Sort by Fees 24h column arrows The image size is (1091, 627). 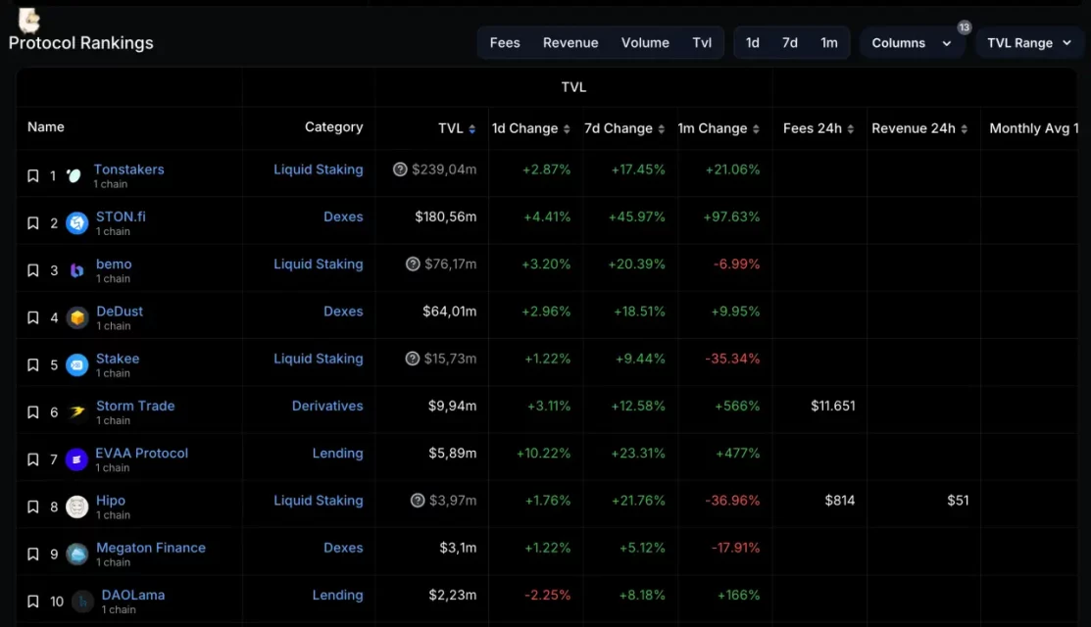pyautogui.click(x=850, y=128)
